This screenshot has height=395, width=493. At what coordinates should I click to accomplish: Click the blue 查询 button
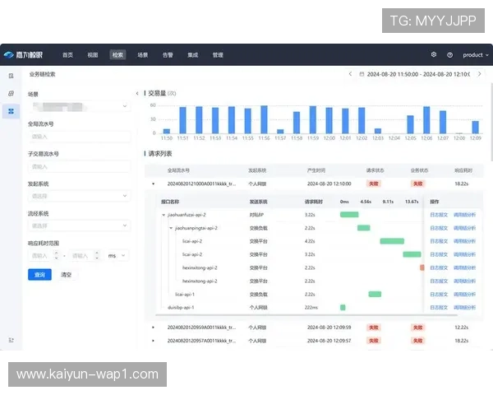38,274
